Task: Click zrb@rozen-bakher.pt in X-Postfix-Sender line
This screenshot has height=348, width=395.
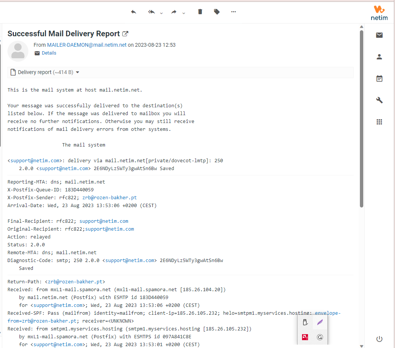Action: tap(110, 198)
